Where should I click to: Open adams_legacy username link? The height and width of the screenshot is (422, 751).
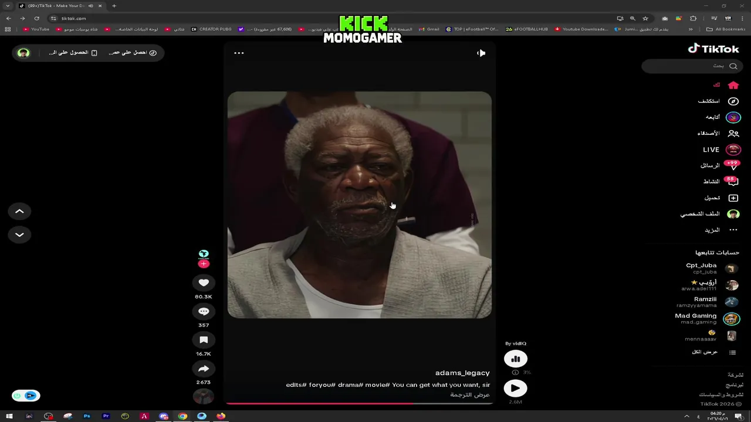point(462,373)
